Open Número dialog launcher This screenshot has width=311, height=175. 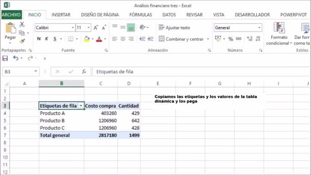click(x=260, y=51)
